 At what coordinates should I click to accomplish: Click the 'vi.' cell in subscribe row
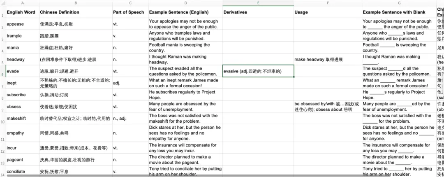130,95
